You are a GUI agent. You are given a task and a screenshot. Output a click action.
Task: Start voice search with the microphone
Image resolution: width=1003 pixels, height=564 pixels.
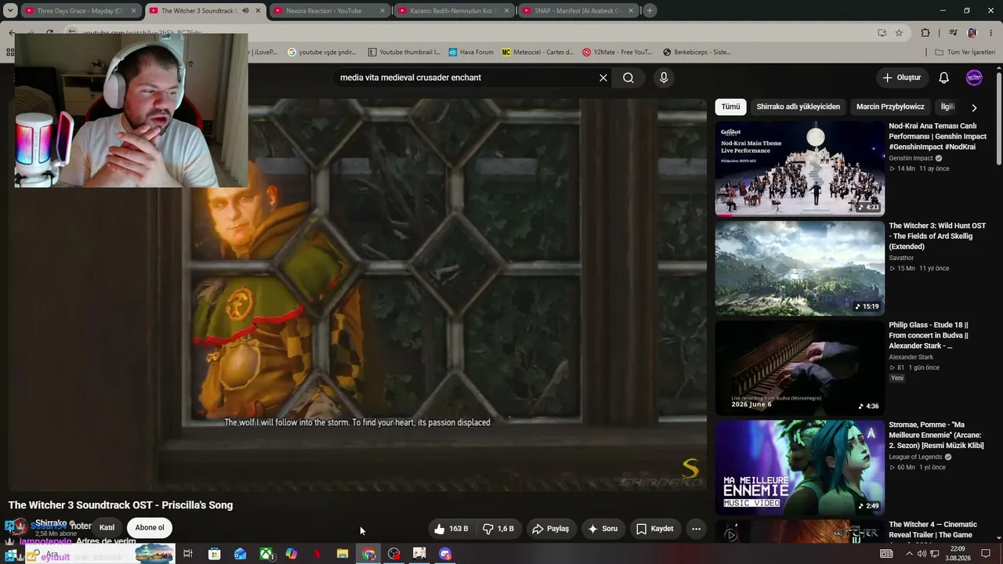(664, 78)
